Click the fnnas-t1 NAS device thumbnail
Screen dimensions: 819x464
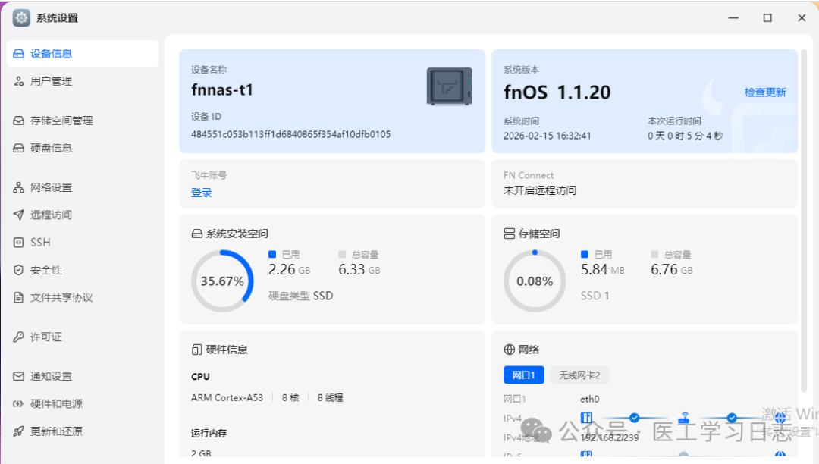449,86
